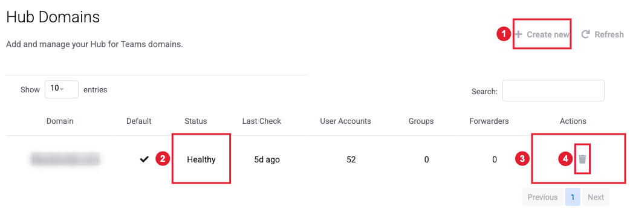Click the Refresh label

609,34
